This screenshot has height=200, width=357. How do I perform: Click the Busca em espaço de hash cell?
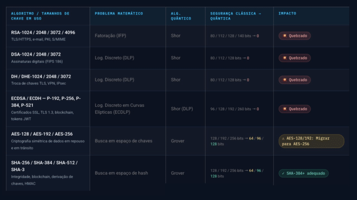121,173
